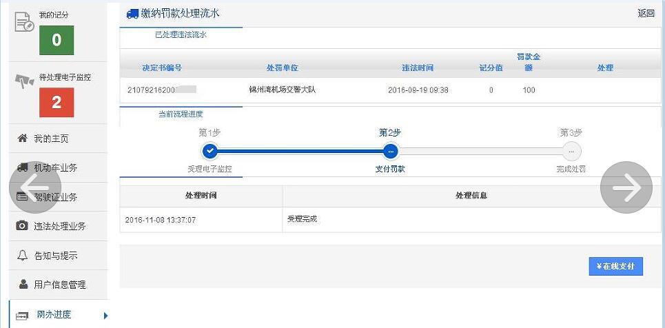Click the icon beside 网办进度
This screenshot has width=665, height=328.
click(22, 316)
